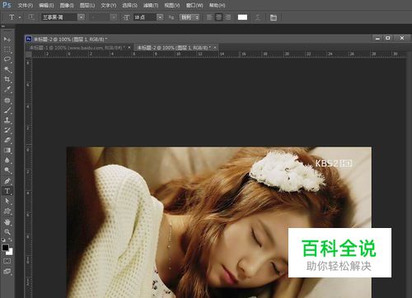Select the Hand tool
This screenshot has height=298, width=412.
7,221
